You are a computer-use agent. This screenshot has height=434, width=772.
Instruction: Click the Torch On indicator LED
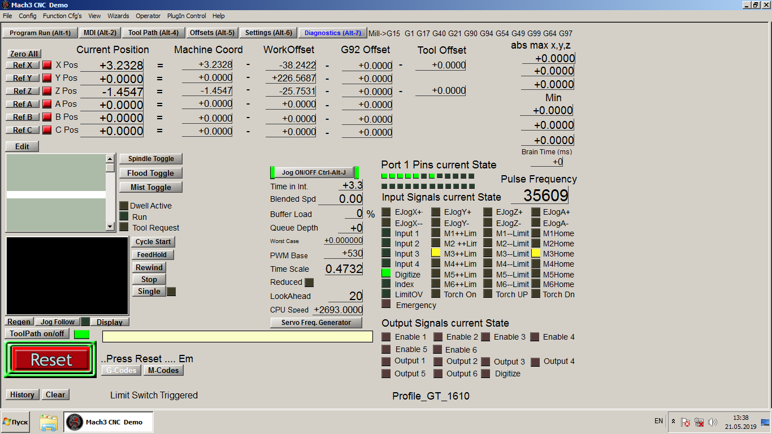click(x=436, y=294)
